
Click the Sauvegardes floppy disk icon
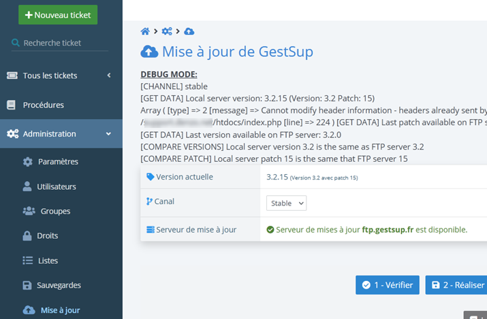(x=27, y=285)
